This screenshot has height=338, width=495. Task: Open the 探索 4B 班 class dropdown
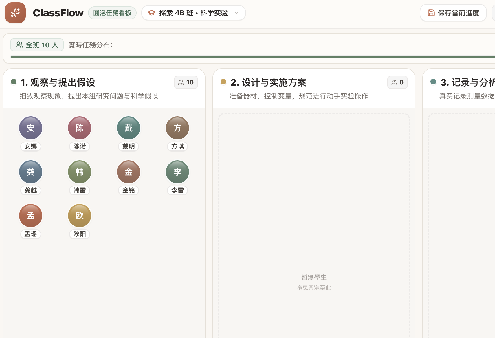(x=193, y=13)
